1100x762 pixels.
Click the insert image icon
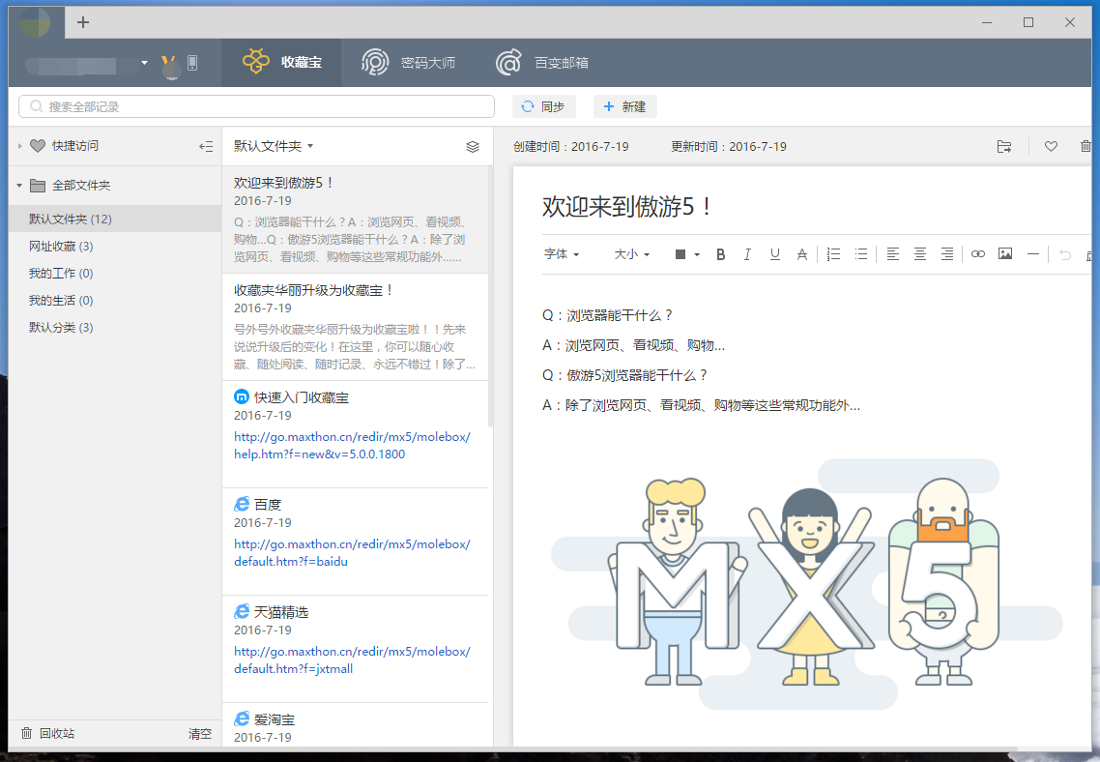[x=1005, y=254]
